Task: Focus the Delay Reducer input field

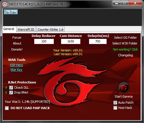Action: pos(44,42)
